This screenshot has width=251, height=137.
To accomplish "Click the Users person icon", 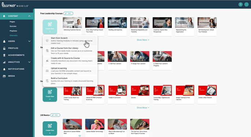I will [4, 41].
